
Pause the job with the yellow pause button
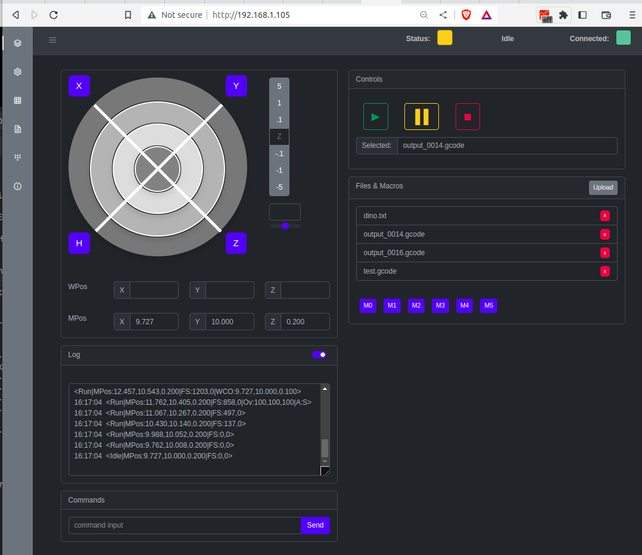pyautogui.click(x=421, y=117)
